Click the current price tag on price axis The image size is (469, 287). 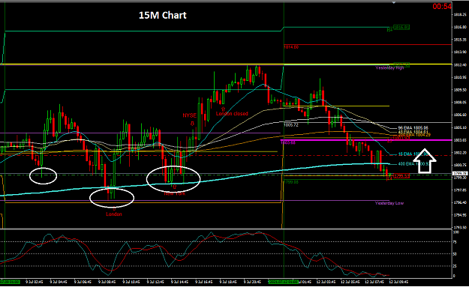point(460,173)
